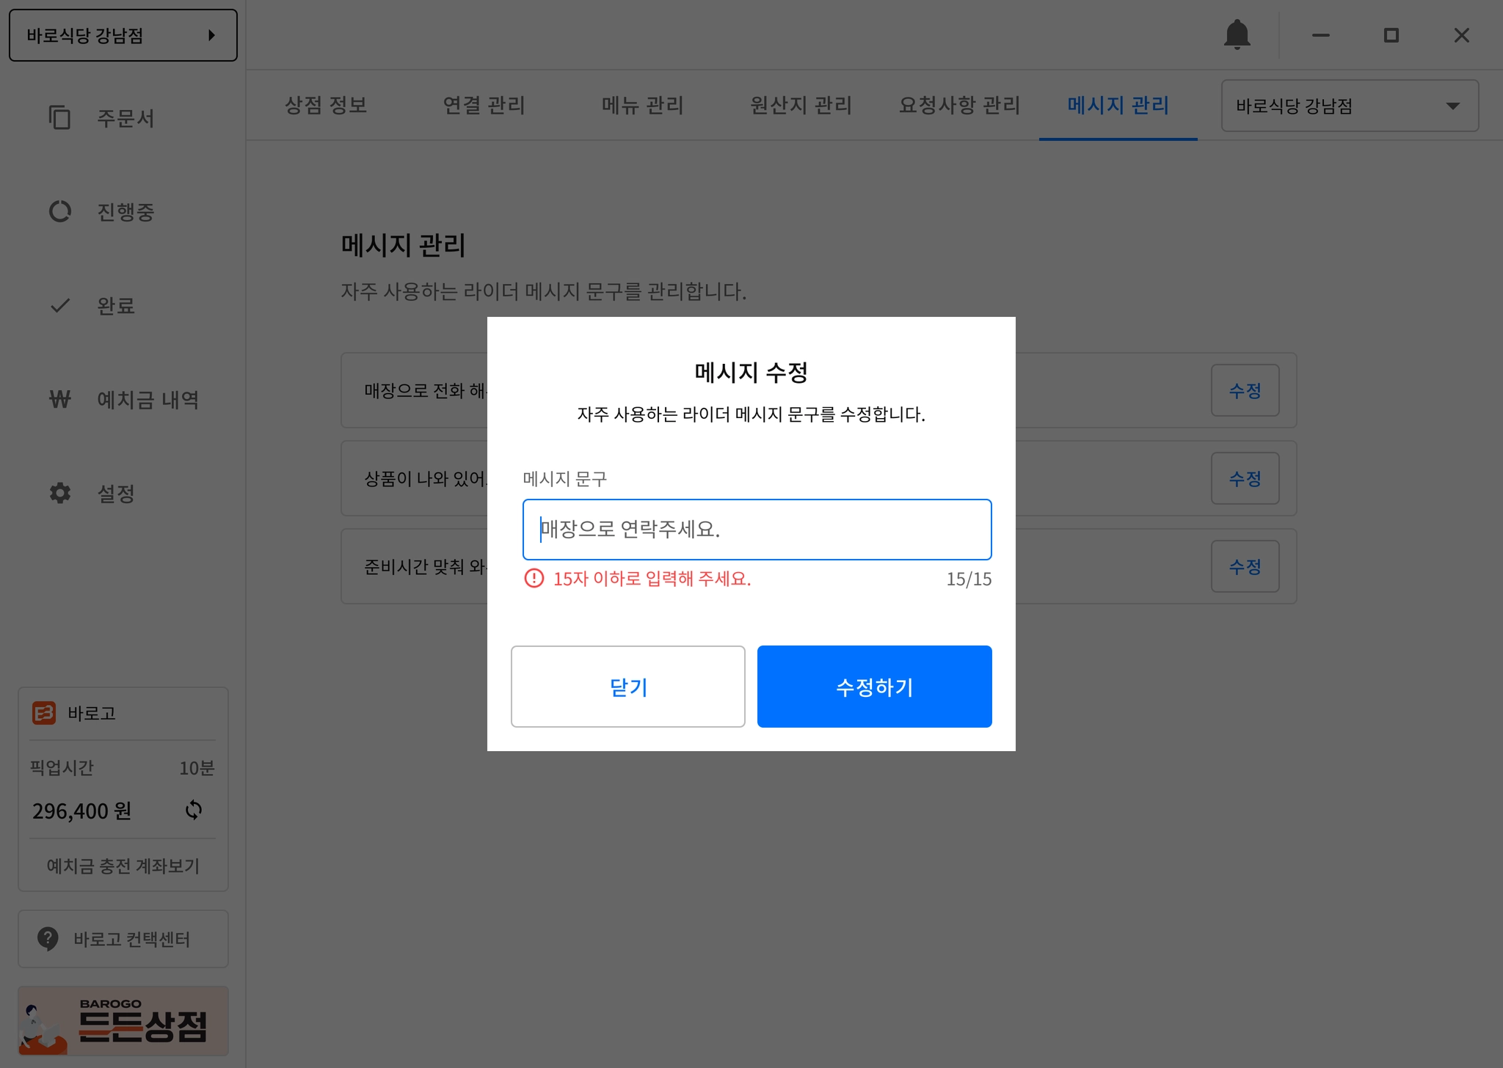Click the 주문서 orders icon in sidebar

(59, 117)
